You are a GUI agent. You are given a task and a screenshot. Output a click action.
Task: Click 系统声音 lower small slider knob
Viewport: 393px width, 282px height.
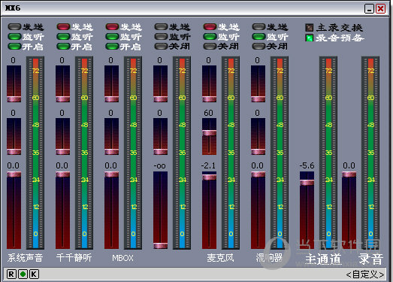pos(14,152)
